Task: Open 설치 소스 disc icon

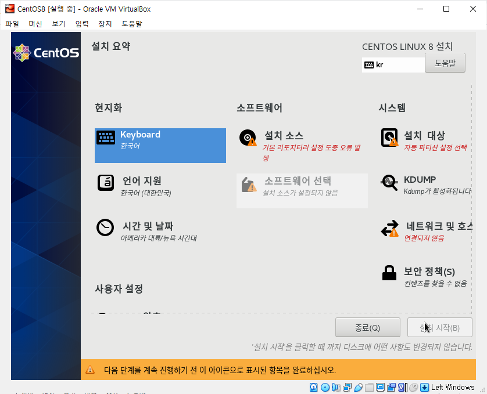Action: (248, 138)
